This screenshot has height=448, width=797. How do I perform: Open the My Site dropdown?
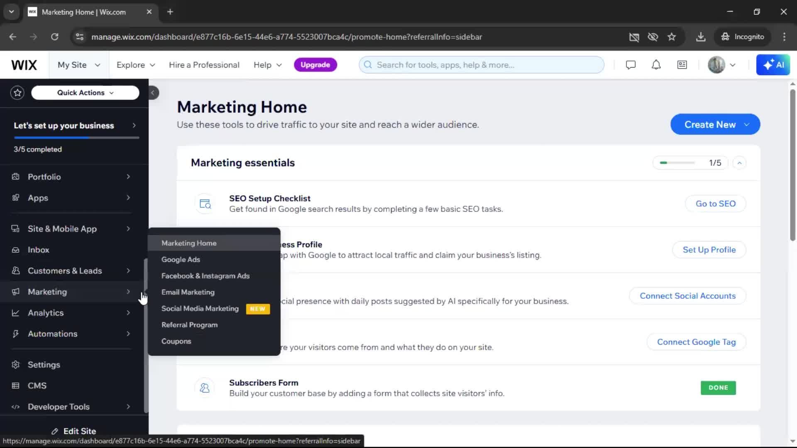click(79, 65)
